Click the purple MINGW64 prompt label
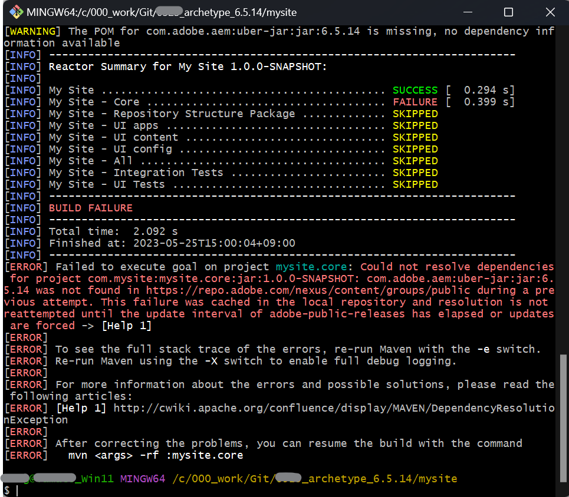 [x=143, y=479]
